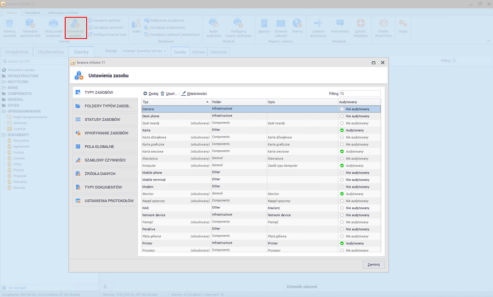Toggle the Audytowany status for Printer

342,243
